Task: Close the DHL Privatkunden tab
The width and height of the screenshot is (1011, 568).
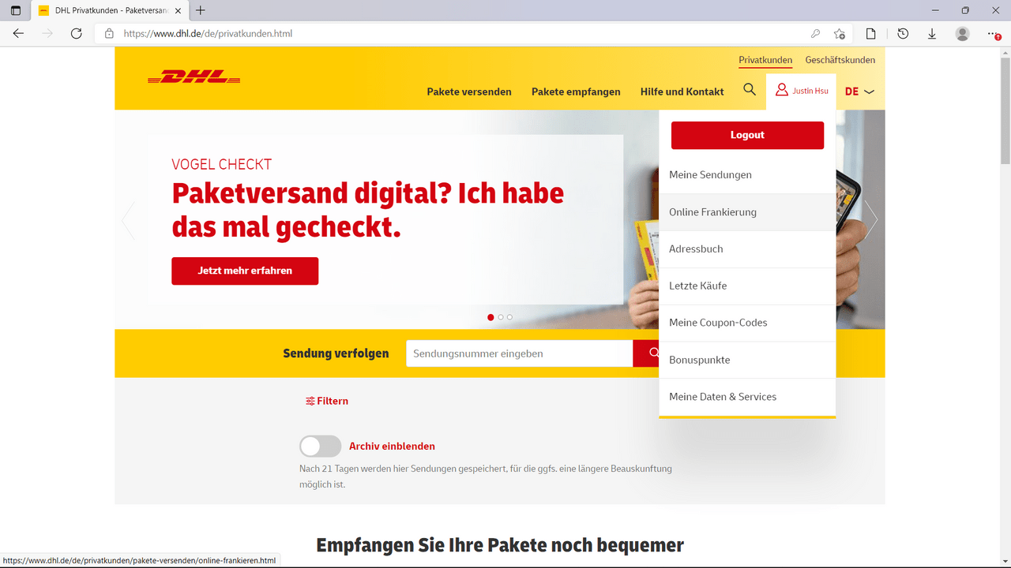Action: click(178, 10)
